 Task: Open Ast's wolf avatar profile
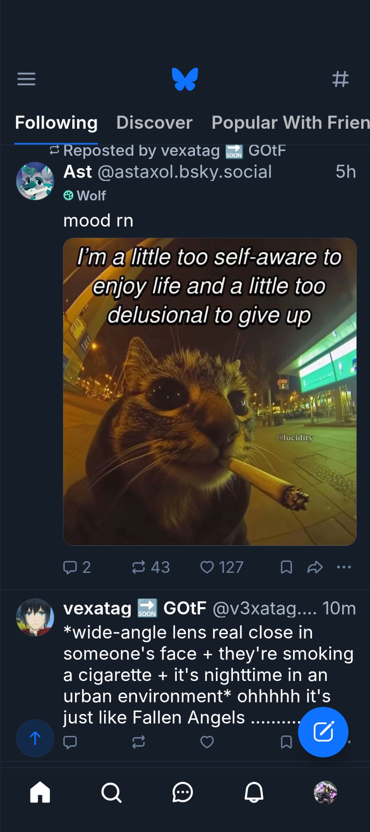coord(35,181)
